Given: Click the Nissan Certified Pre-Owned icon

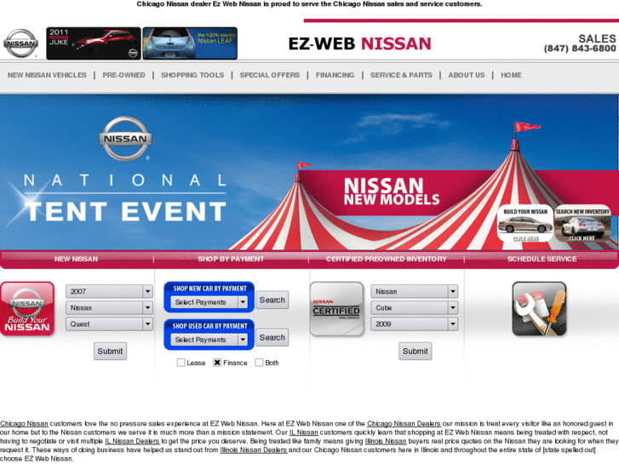Looking at the screenshot, I should click(x=336, y=309).
